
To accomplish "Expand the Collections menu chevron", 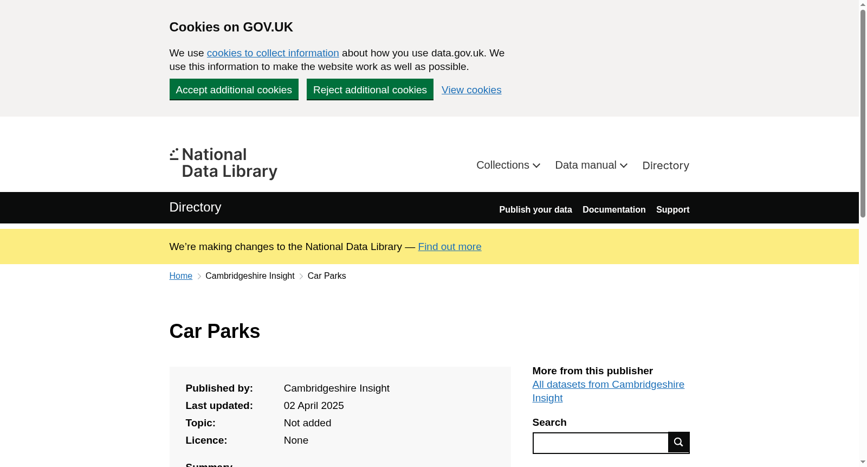I will click(x=536, y=165).
